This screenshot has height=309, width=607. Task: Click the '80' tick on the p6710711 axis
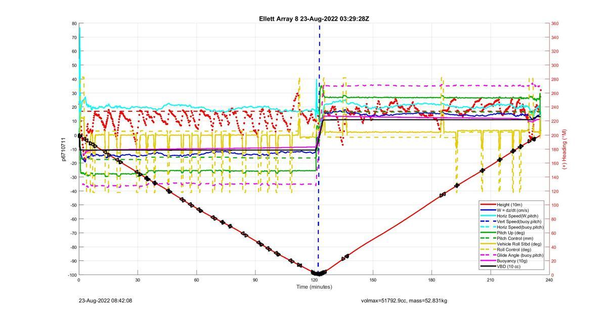click(x=74, y=23)
